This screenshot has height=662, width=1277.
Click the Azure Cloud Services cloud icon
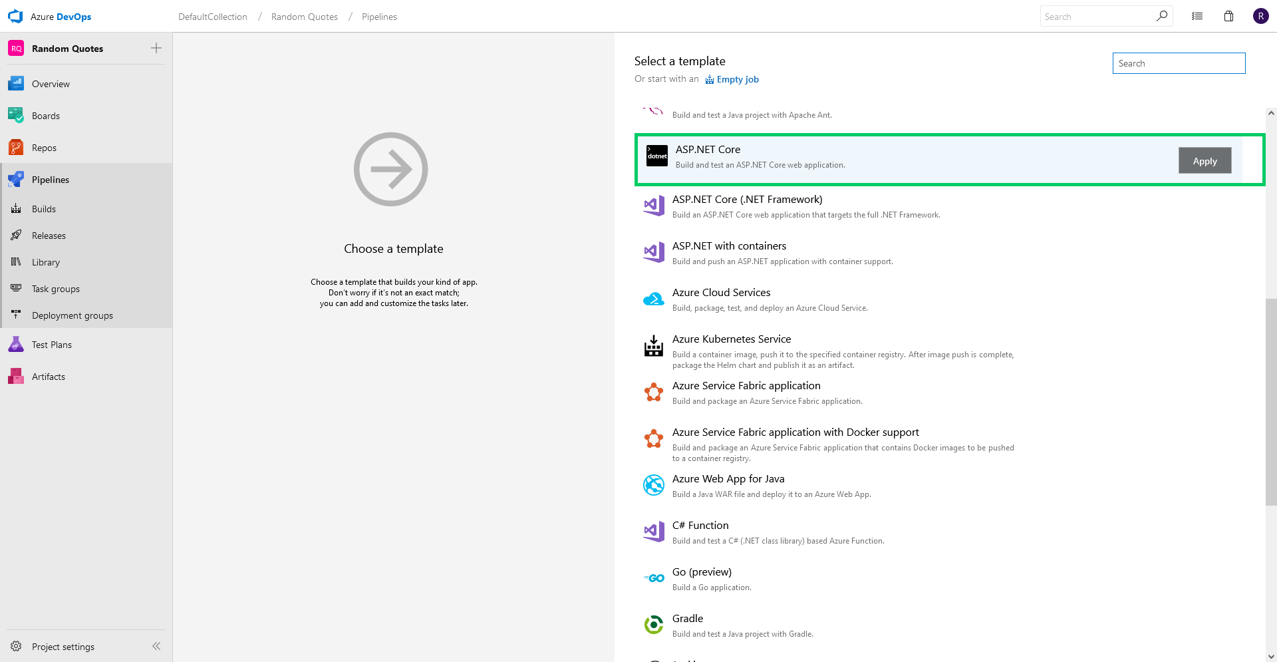(x=654, y=299)
